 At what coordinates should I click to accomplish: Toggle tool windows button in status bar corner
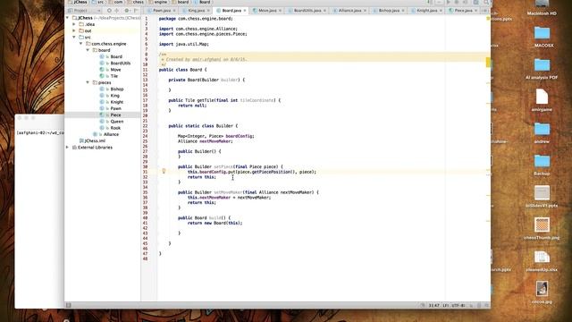pos(68,305)
